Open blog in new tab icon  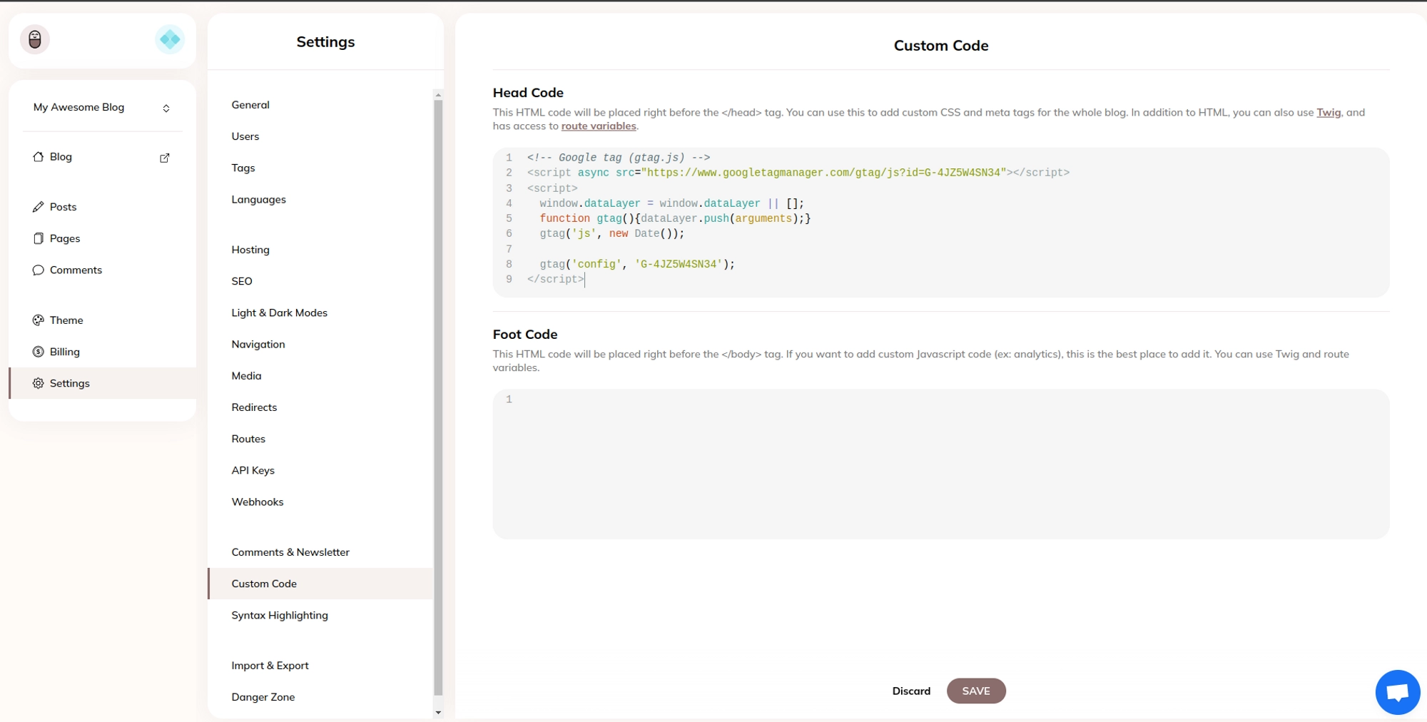tap(165, 158)
